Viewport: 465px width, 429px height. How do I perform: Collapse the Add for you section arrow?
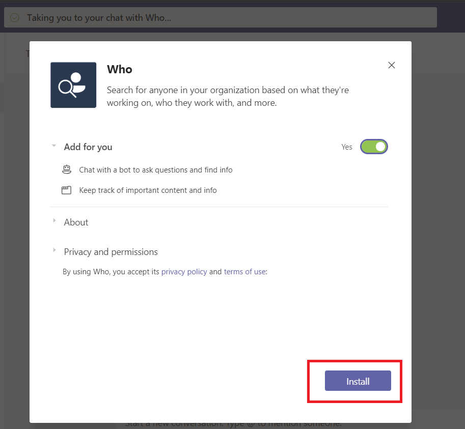(x=54, y=146)
